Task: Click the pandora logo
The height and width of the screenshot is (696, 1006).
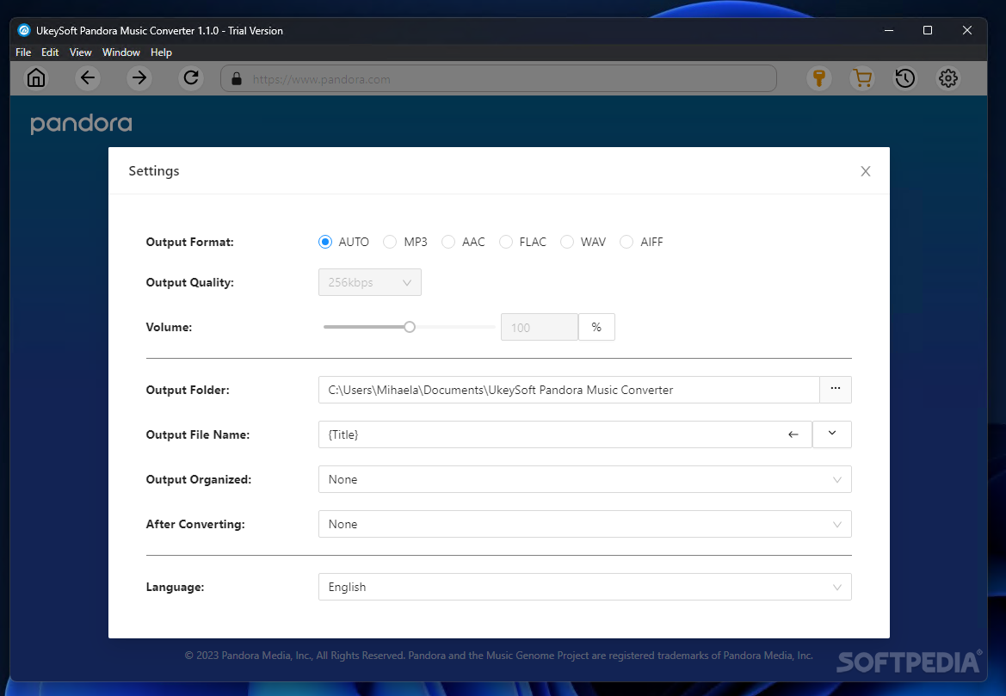Action: coord(81,124)
